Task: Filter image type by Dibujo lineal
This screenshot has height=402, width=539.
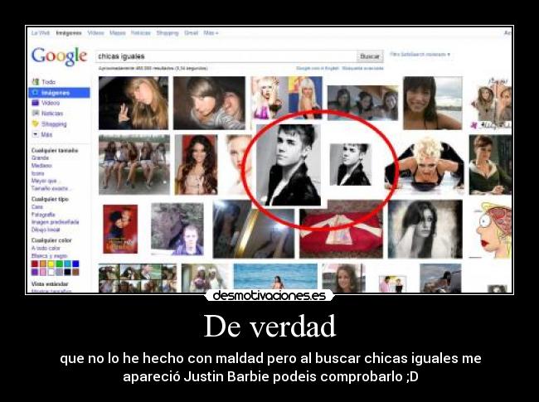Action: pos(46,230)
